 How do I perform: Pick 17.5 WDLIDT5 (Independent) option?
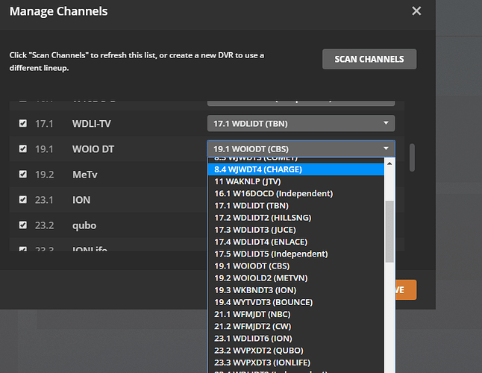[296, 254]
